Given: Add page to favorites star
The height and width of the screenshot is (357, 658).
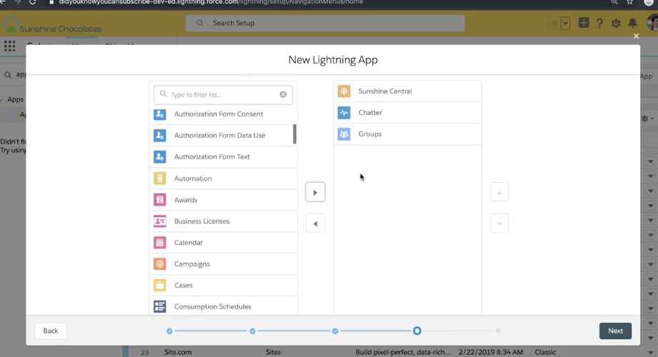Looking at the screenshot, I should [x=554, y=23].
